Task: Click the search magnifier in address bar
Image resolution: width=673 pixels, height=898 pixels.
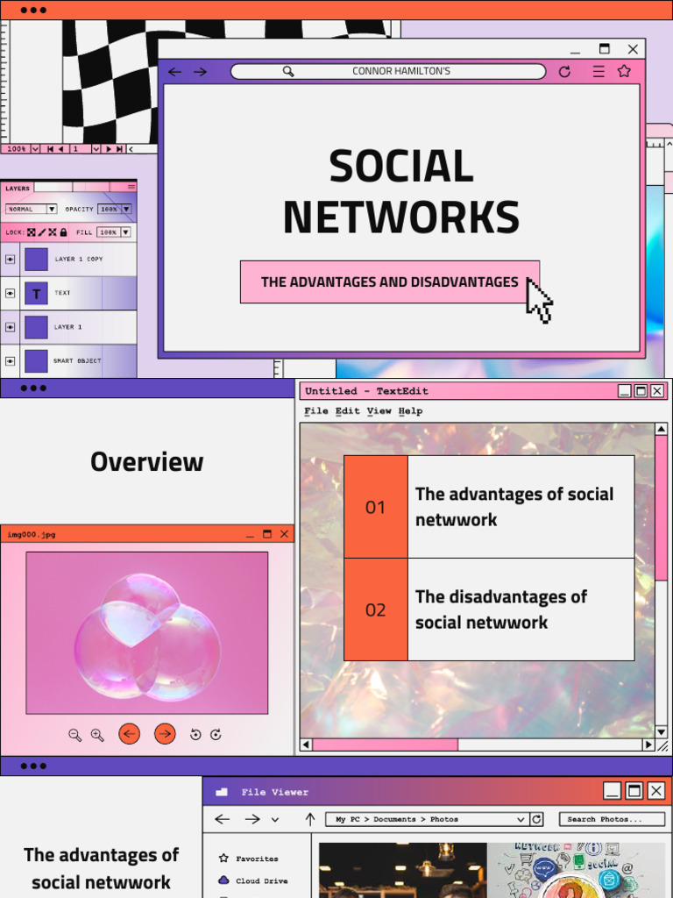Action: 288,71
